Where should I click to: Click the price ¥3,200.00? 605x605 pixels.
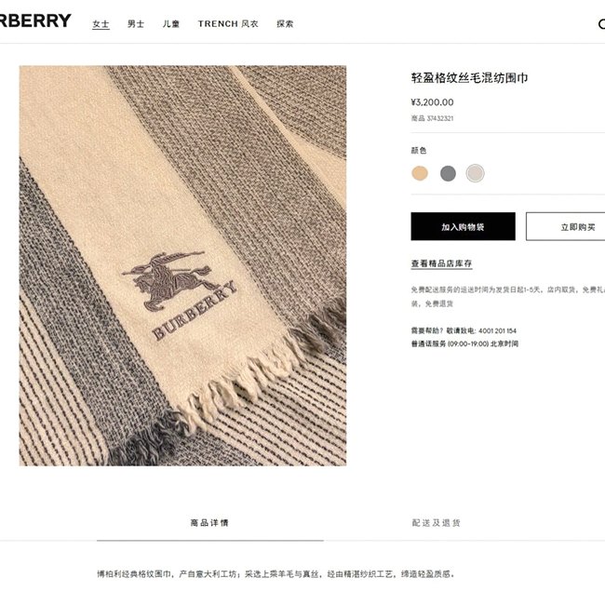point(432,102)
